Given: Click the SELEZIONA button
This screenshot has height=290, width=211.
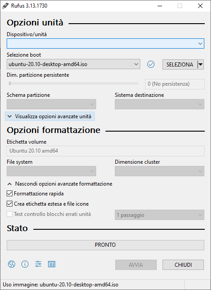Looking at the screenshot, I should pyautogui.click(x=180, y=64).
